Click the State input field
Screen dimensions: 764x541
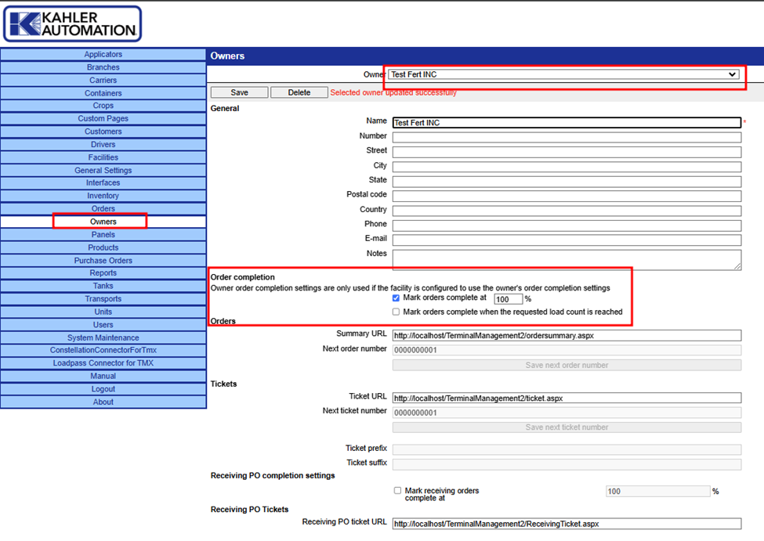[x=567, y=182]
